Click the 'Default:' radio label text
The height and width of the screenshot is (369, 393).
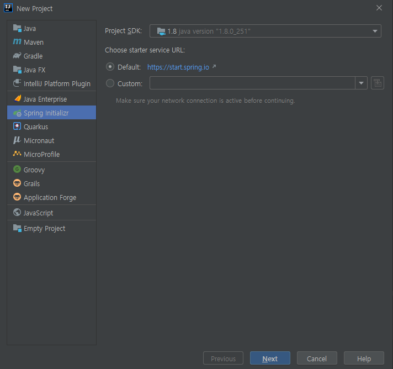coord(129,67)
